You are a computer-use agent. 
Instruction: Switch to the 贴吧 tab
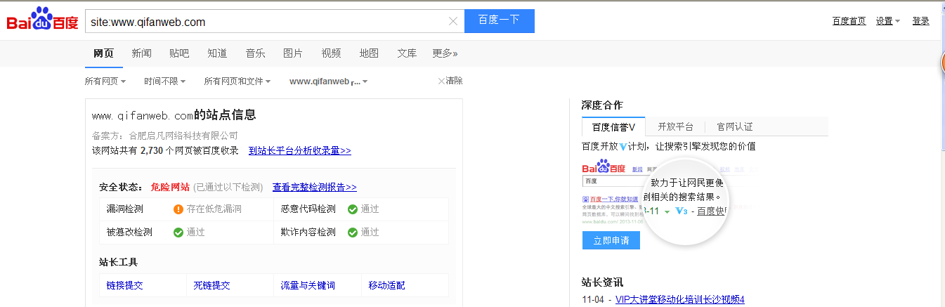tap(179, 53)
